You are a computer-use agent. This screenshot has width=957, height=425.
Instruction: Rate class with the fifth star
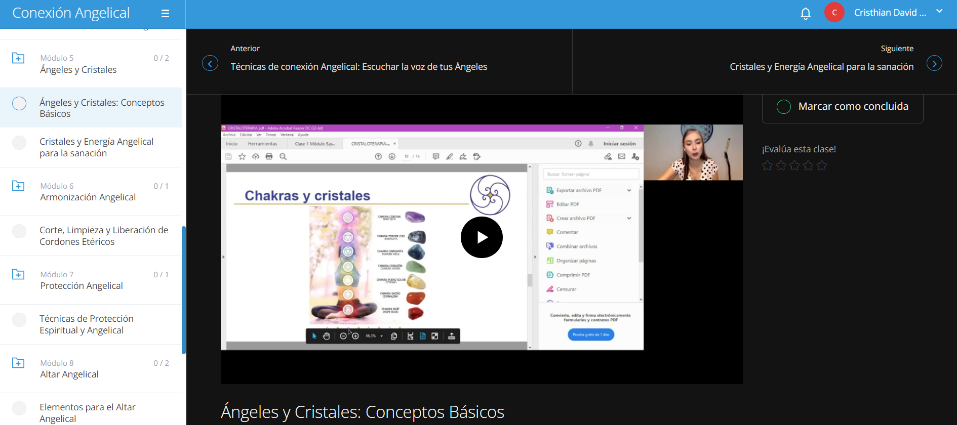coord(822,165)
